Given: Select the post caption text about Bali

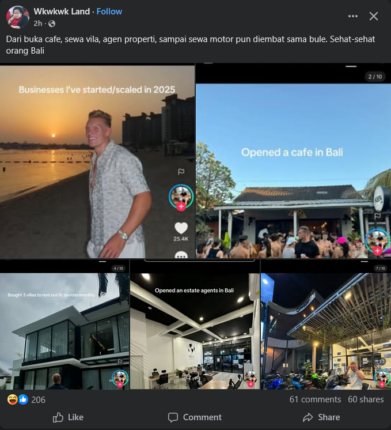Looking at the screenshot, I should click(x=191, y=45).
